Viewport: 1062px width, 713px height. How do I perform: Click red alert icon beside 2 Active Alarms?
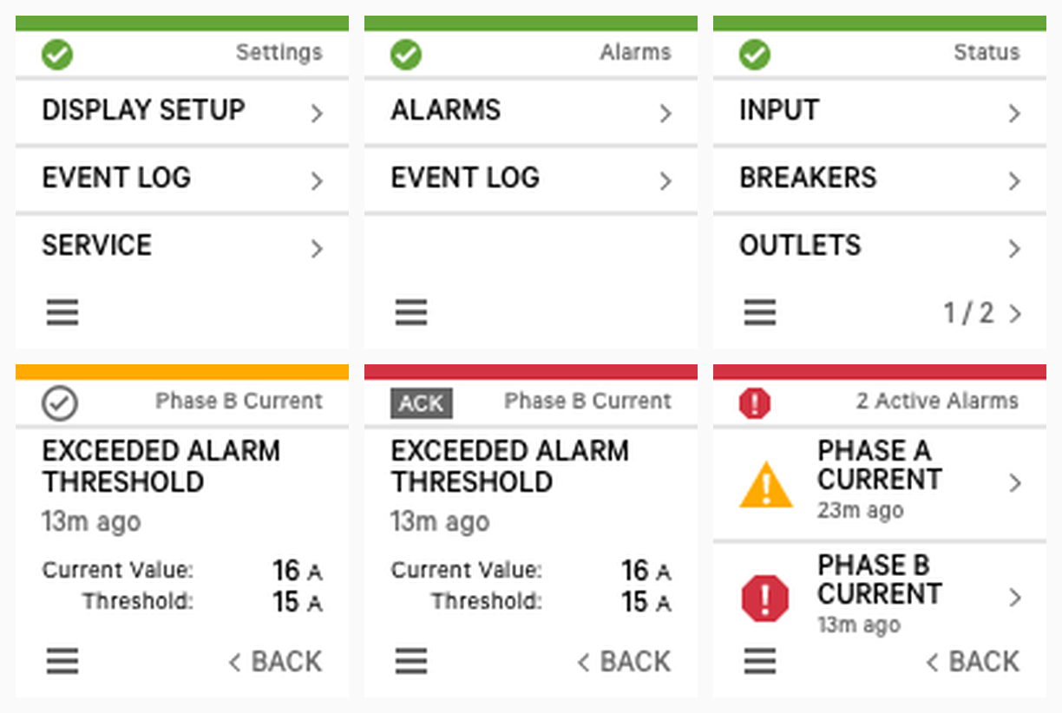click(755, 403)
